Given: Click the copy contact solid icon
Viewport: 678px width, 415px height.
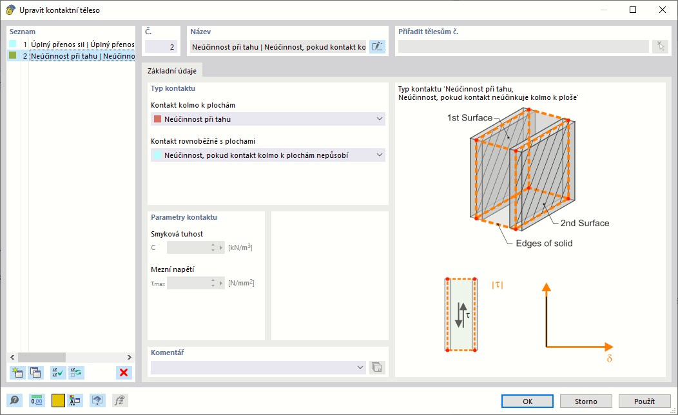Looking at the screenshot, I should (x=36, y=372).
